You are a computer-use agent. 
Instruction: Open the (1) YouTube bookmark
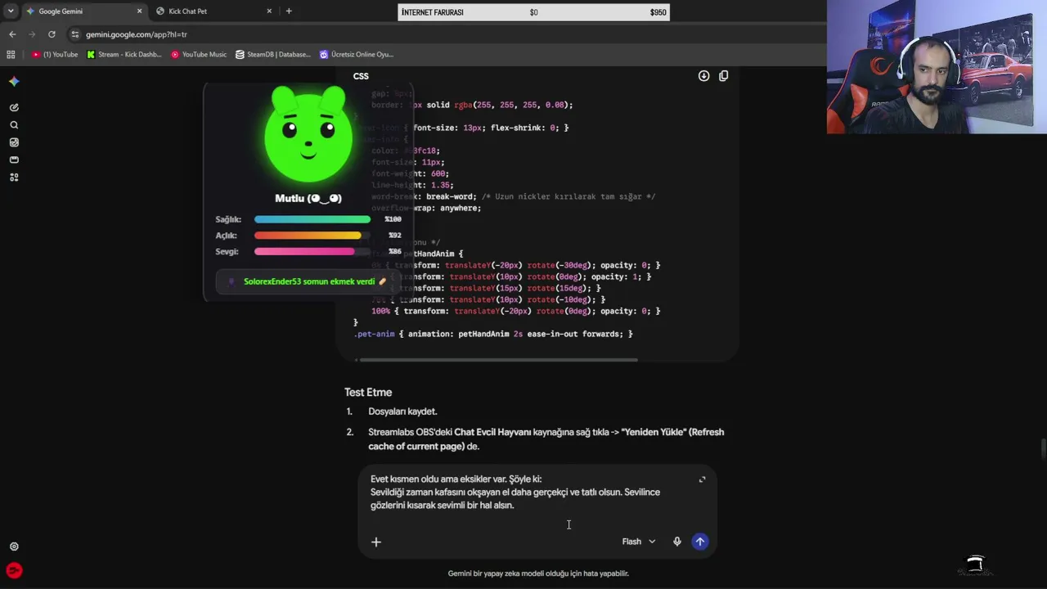[55, 55]
